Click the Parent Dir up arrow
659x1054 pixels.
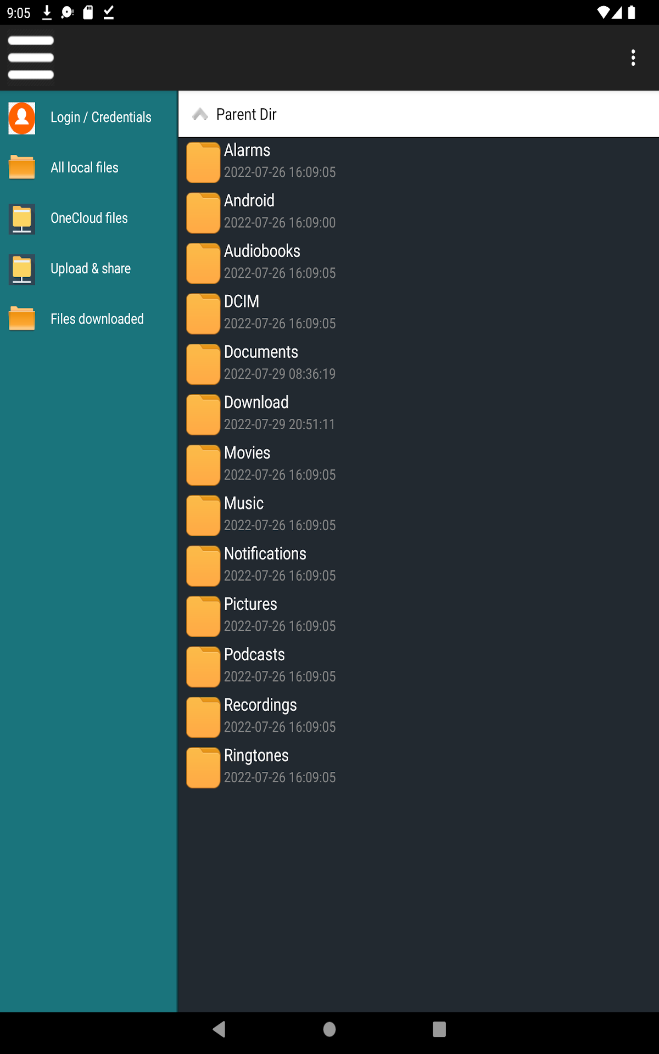(x=200, y=114)
